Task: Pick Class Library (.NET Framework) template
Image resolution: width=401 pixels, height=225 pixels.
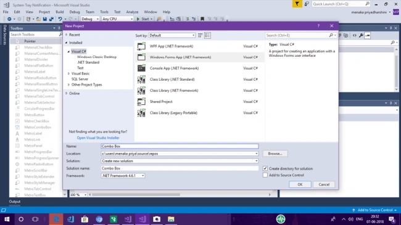Action: [x=199, y=91]
